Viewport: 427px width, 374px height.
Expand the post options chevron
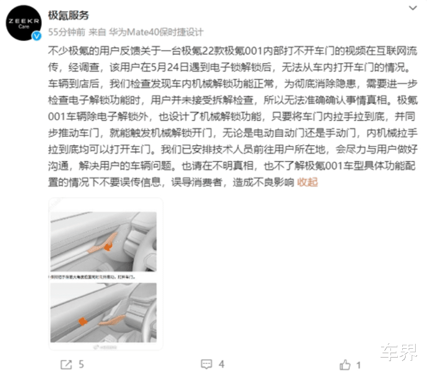(413, 8)
